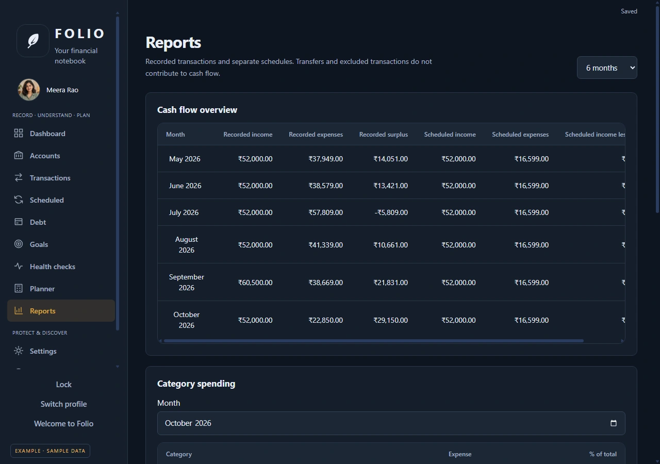Click the Goals target icon
This screenshot has height=464, width=660.
coord(19,244)
